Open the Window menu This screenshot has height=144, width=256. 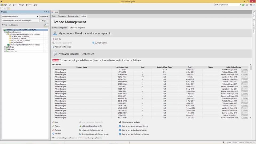click(29, 5)
